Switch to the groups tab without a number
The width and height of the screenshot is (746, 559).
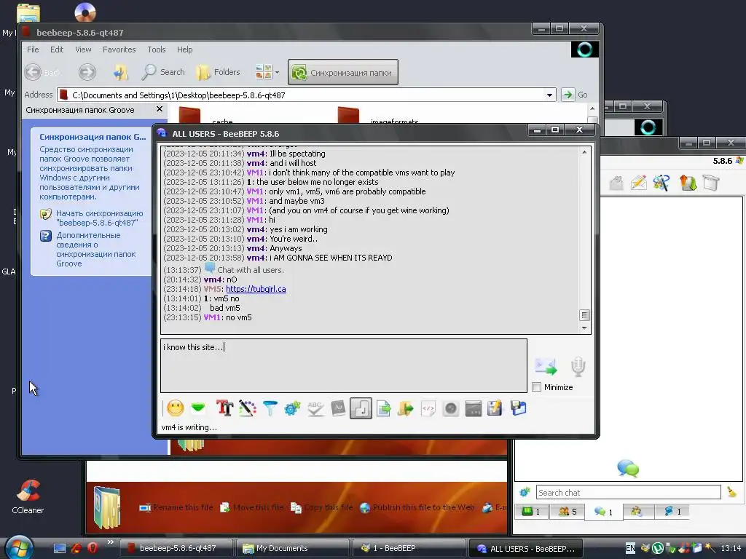[x=637, y=512]
